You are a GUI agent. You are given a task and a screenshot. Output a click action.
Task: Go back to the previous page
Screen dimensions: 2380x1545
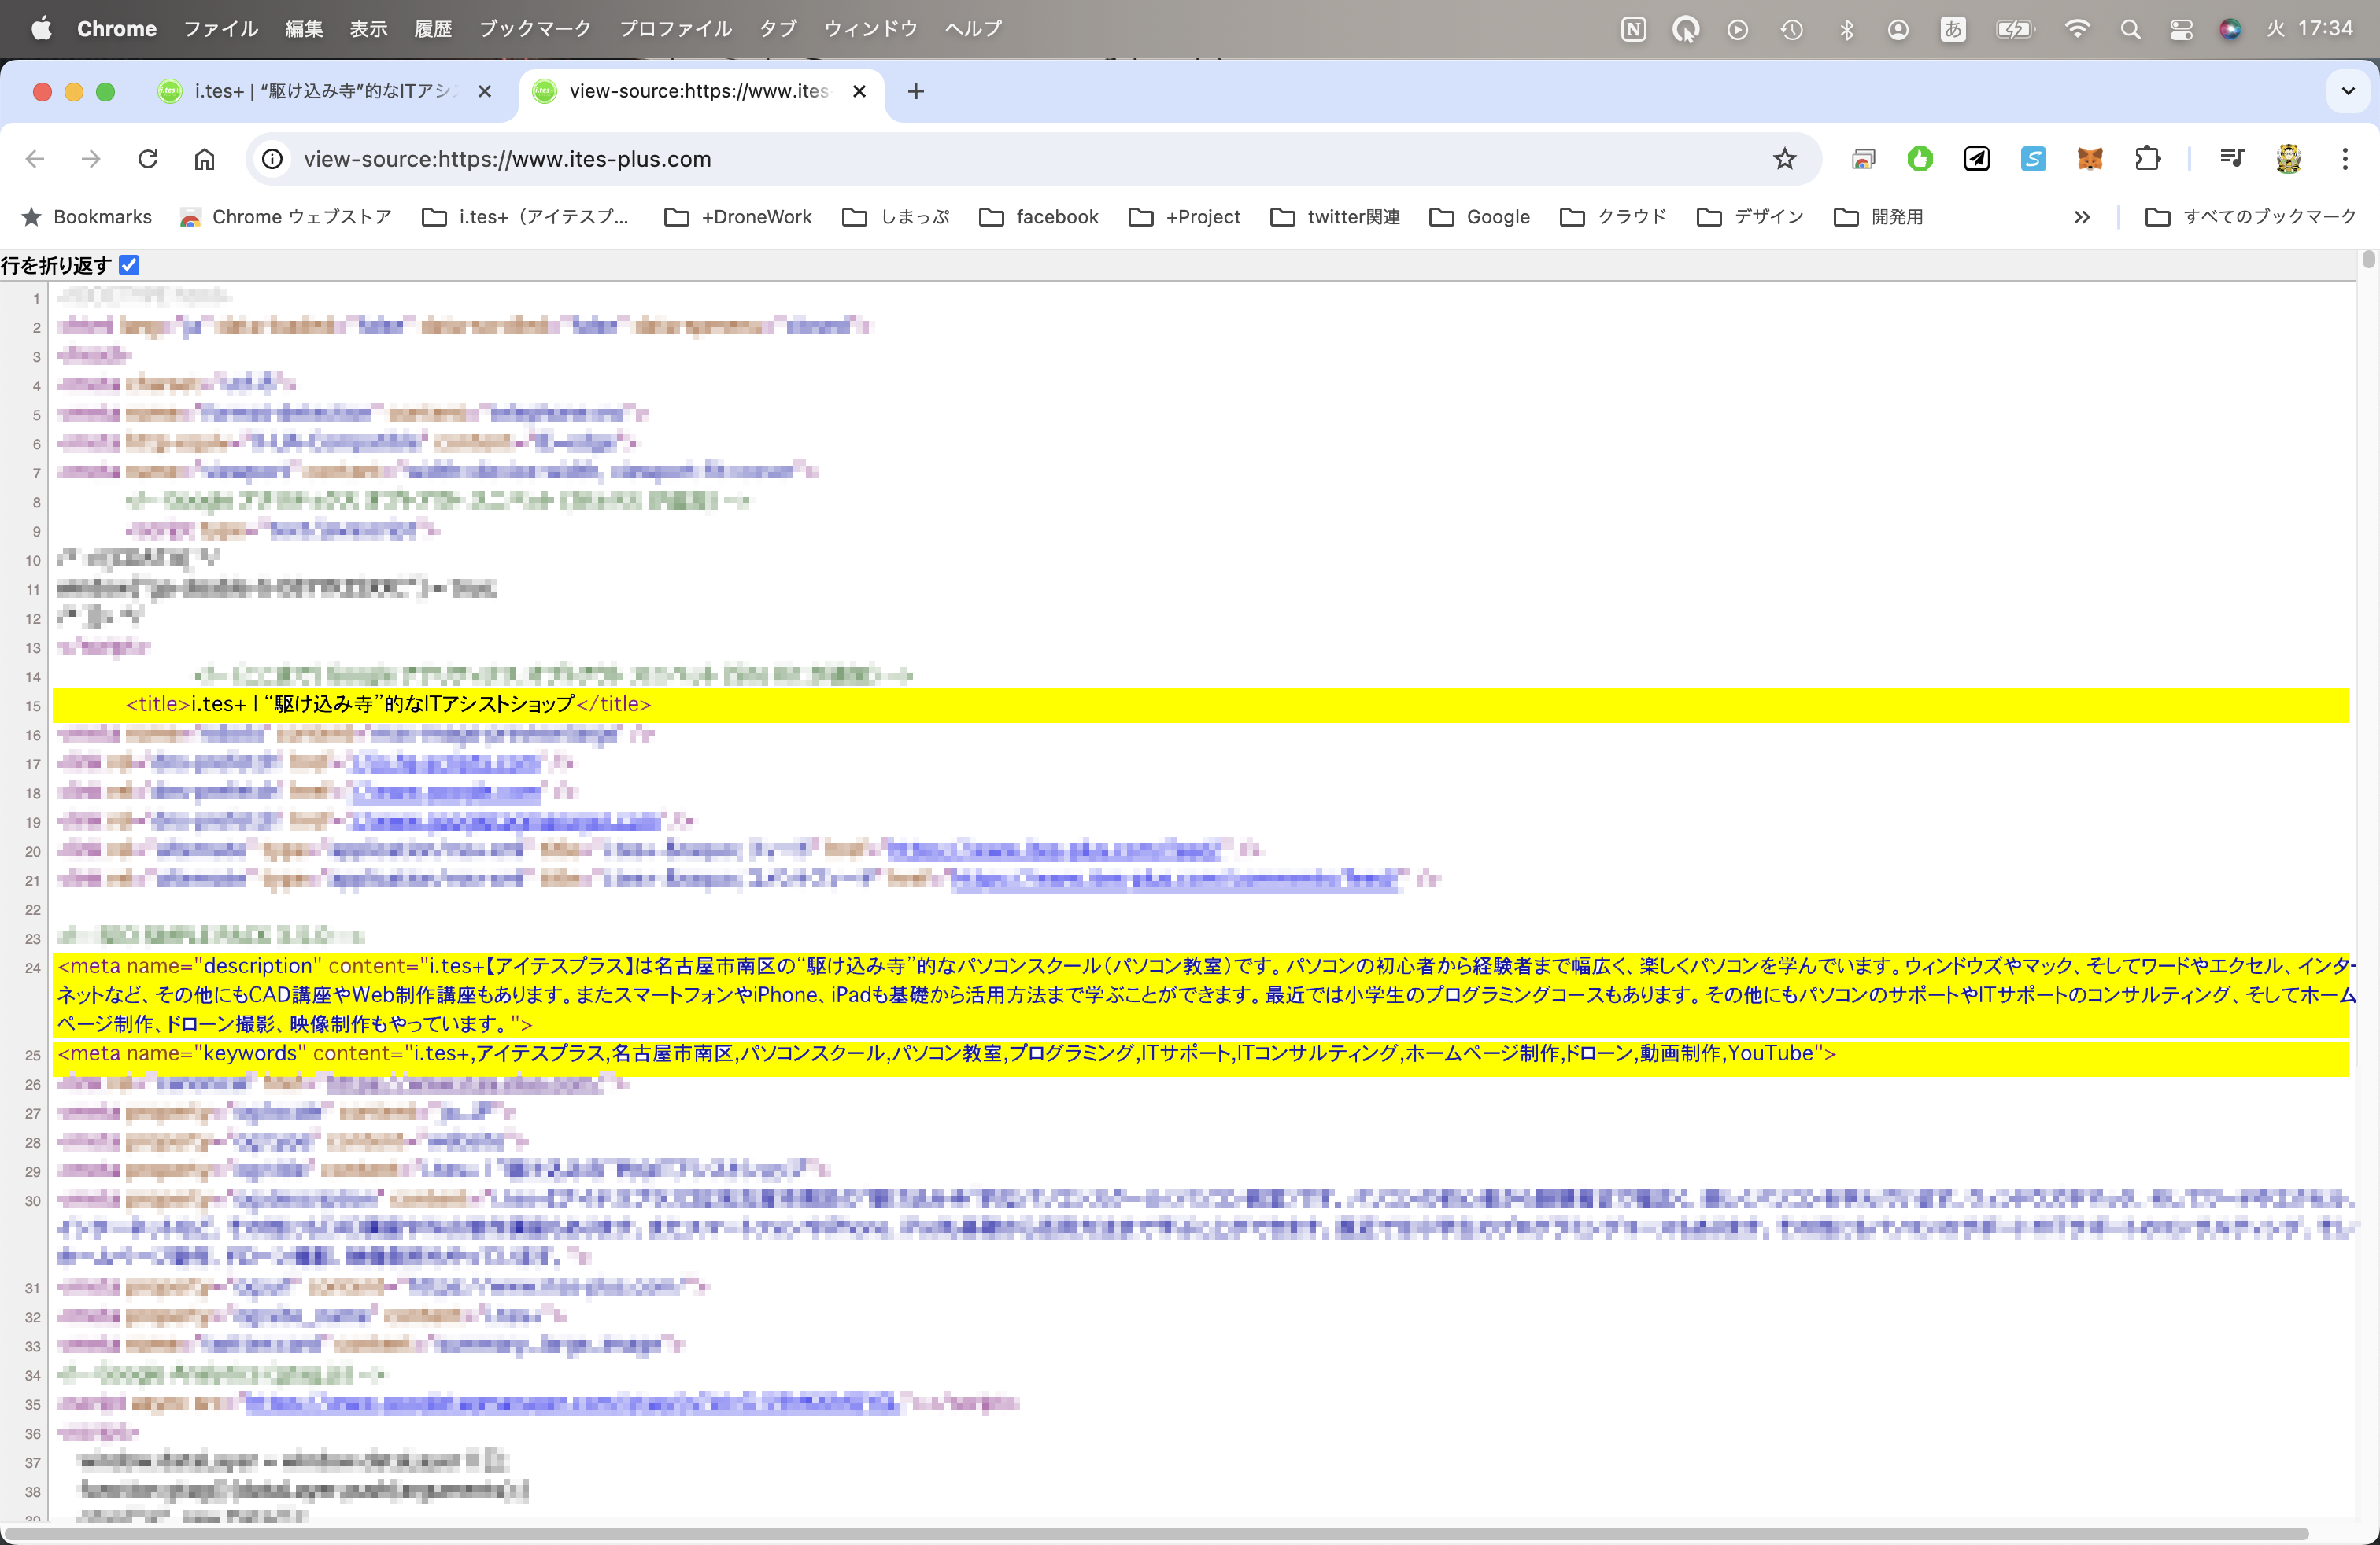click(x=35, y=159)
